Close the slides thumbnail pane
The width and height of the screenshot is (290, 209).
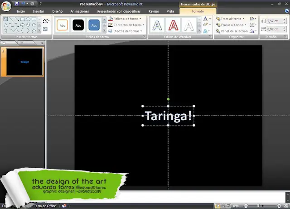pyautogui.click(x=42, y=43)
